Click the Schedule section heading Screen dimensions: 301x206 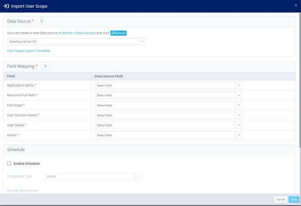16,150
